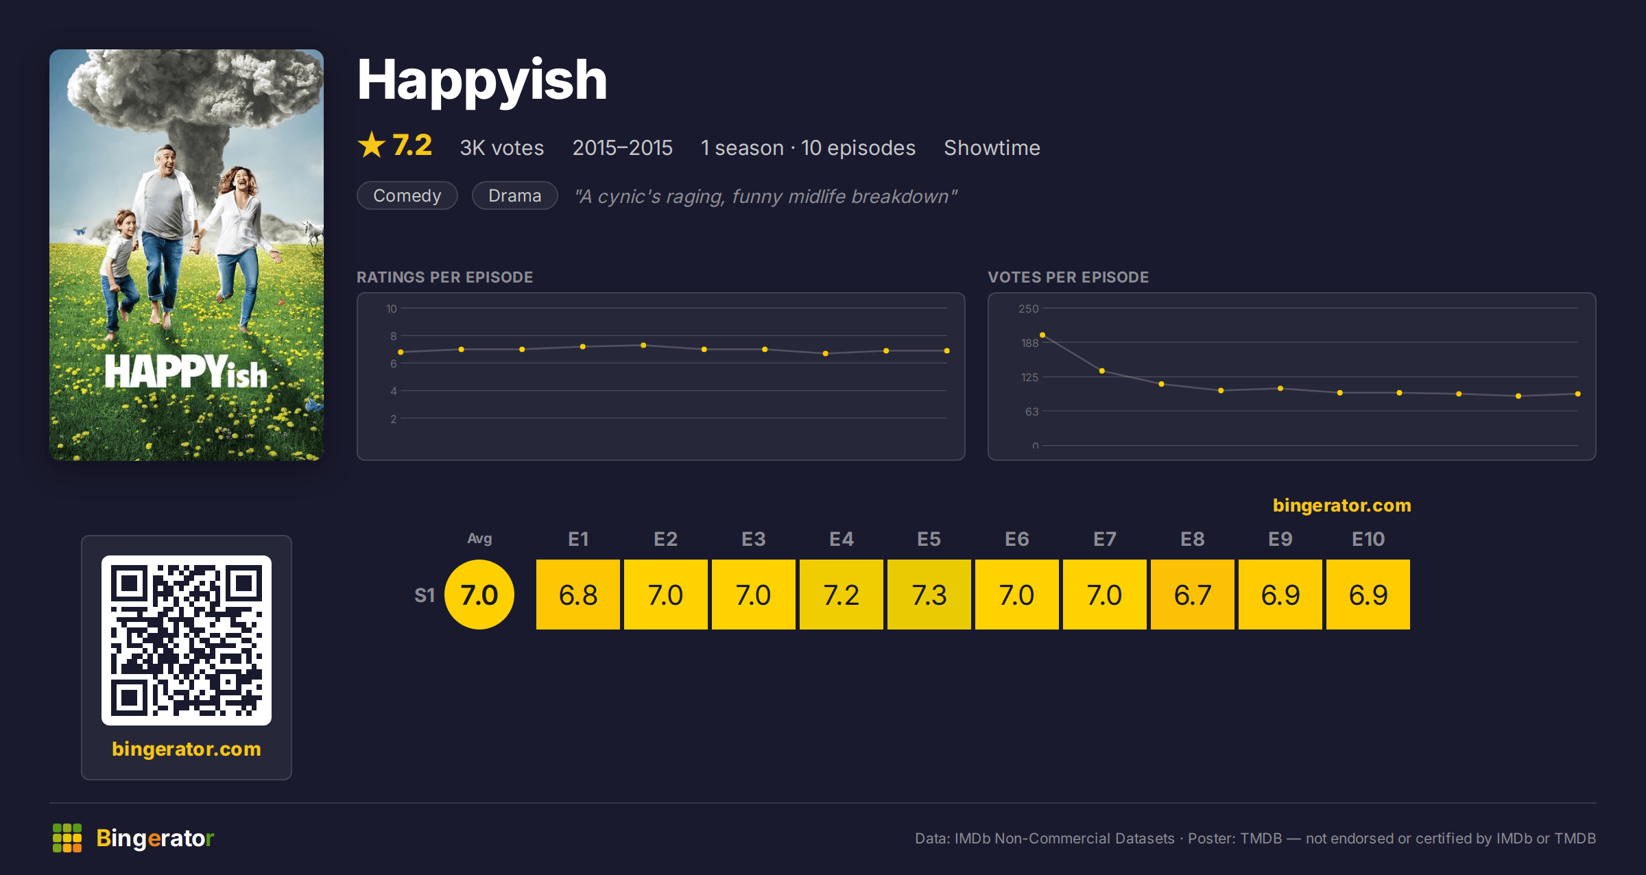Select the E8 rating tile 6.7
Screen dimensions: 1646x875
pyautogui.click(x=1193, y=595)
